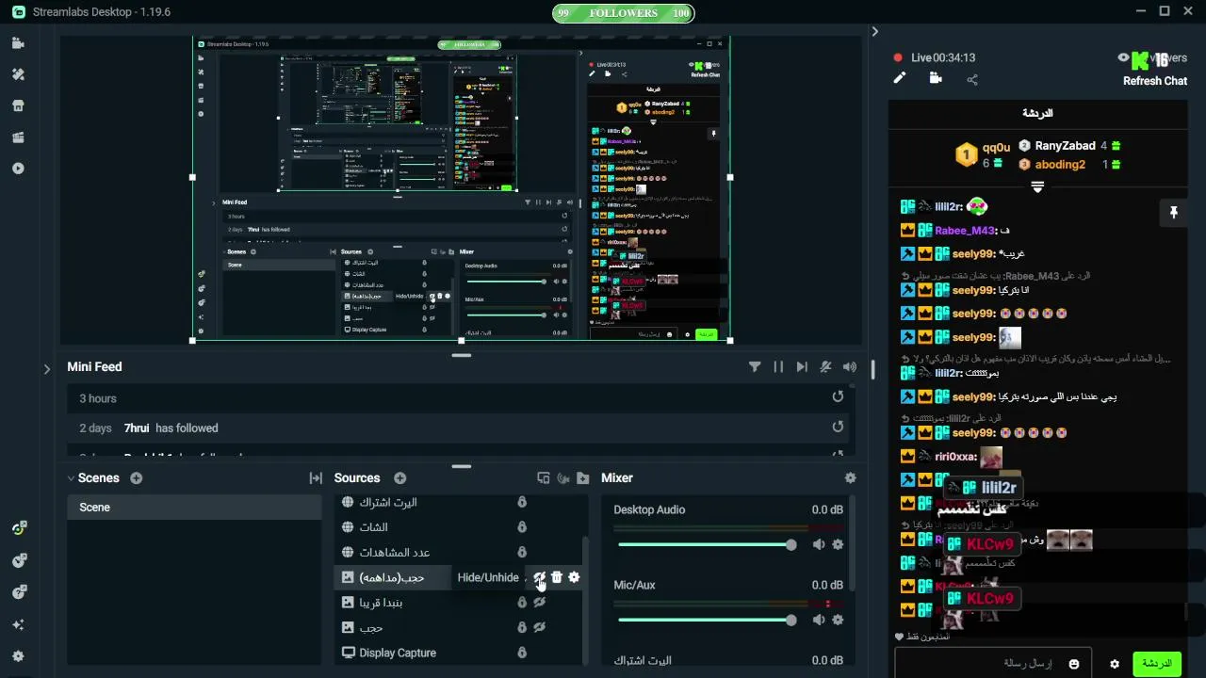The image size is (1206, 678).
Task: Toggle lock on الشات source
Action: tap(522, 527)
